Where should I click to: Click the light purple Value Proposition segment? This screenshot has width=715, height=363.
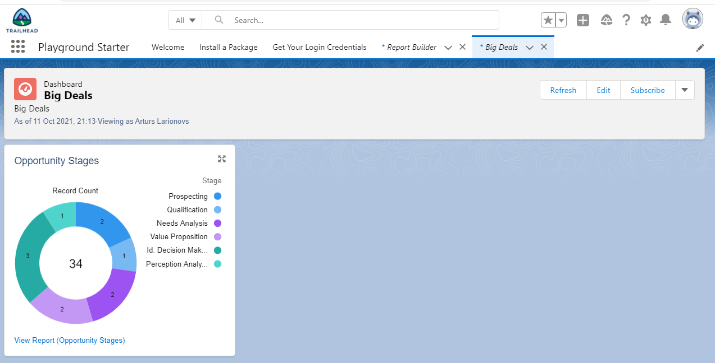(61, 309)
